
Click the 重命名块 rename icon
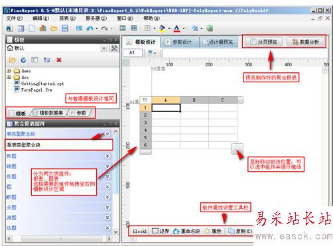point(176,231)
